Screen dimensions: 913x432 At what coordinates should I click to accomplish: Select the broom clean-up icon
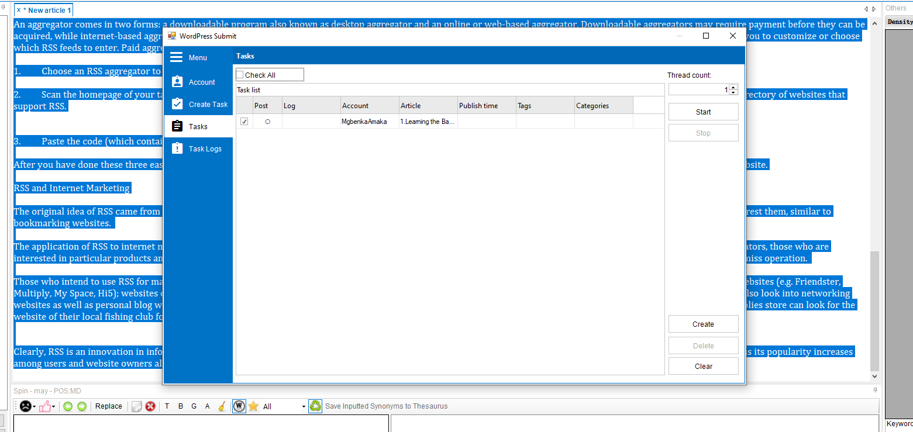[222, 406]
